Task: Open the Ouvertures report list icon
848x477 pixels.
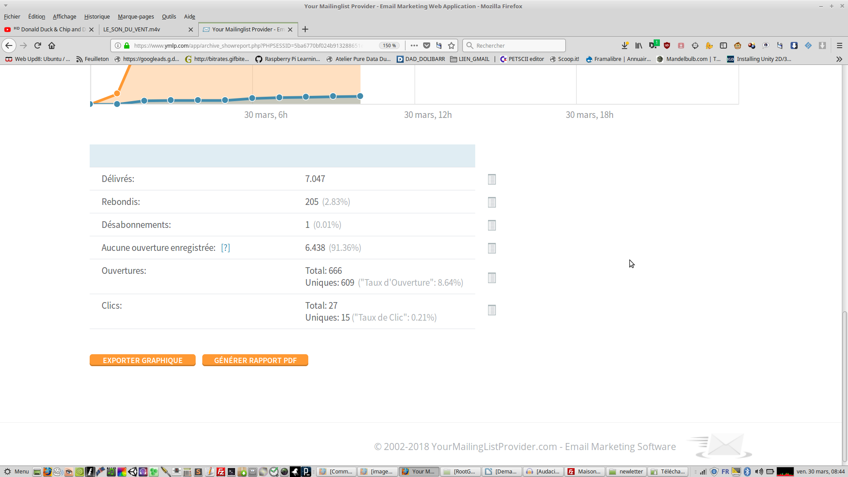Action: click(492, 278)
